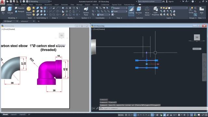
Task: Open the Express Tools ribbon tab
Action: (x=117, y=5)
